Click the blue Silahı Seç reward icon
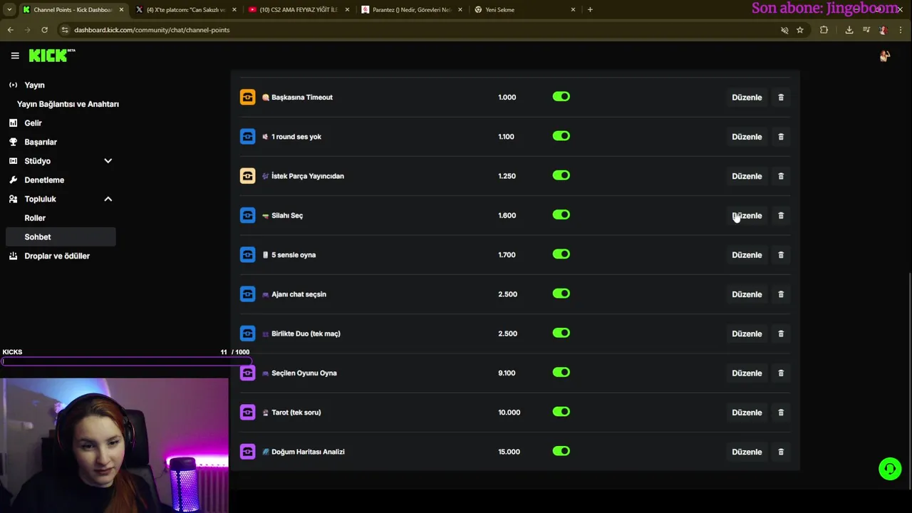 point(247,215)
